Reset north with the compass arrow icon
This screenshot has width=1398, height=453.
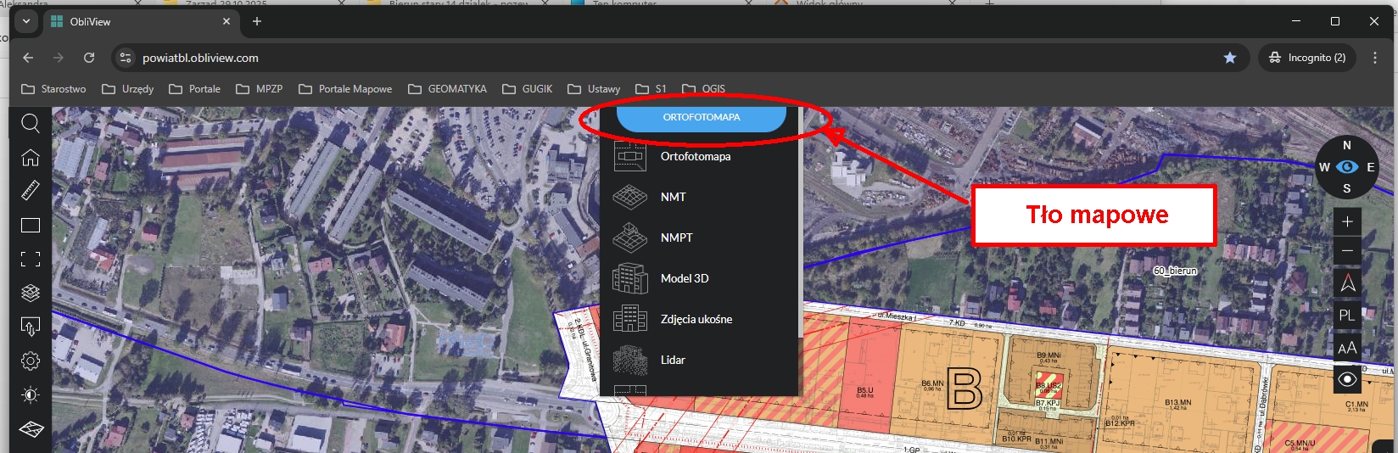1347,282
